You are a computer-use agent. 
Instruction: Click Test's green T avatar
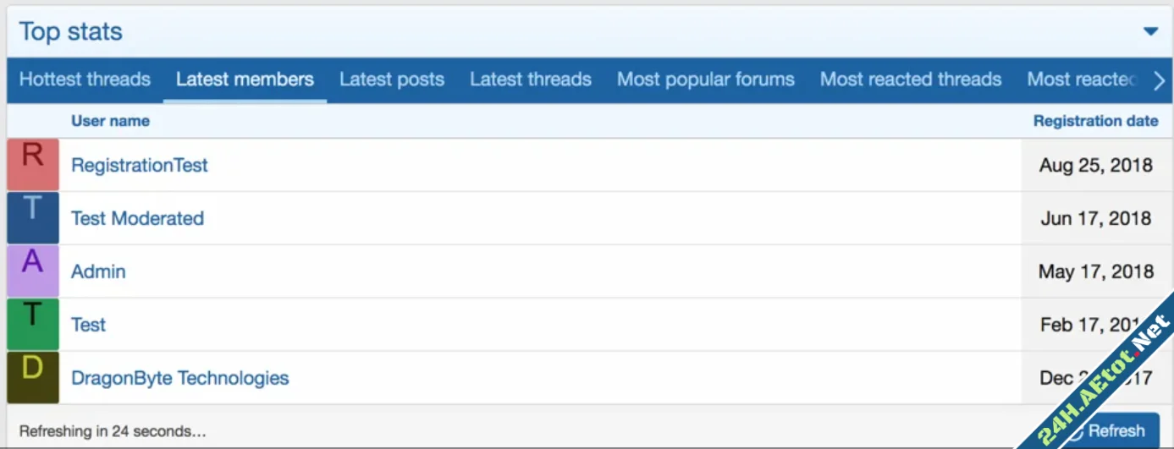[x=33, y=325]
